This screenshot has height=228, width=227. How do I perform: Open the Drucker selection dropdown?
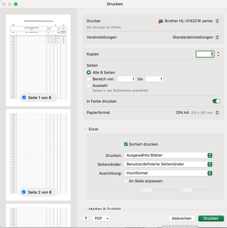coord(217,21)
